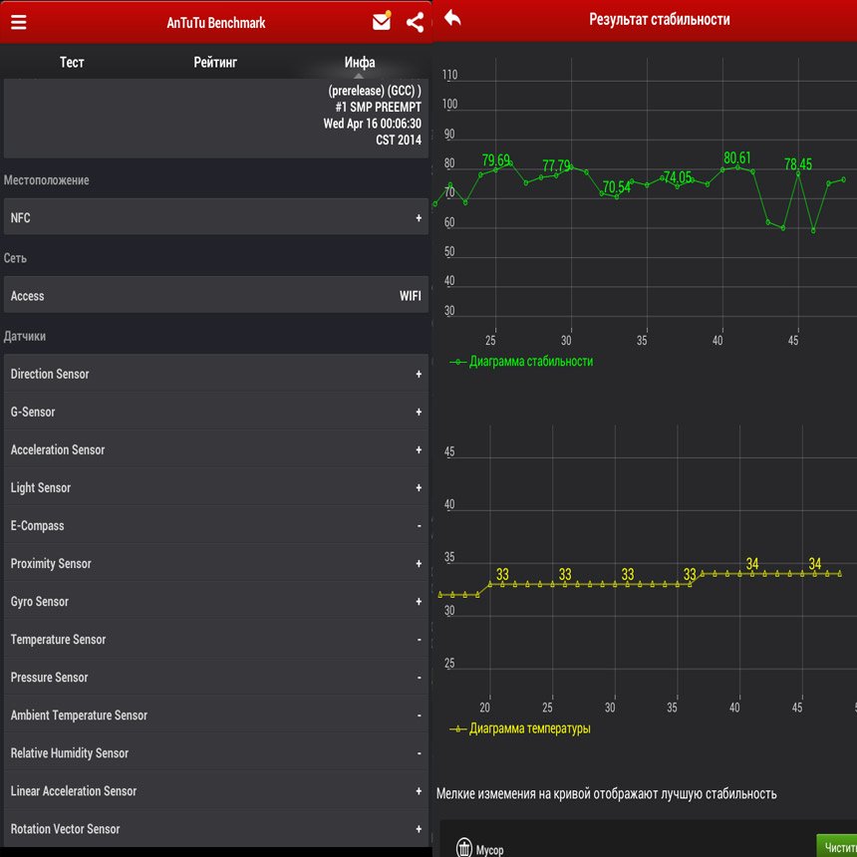Viewport: 857px width, 857px height.
Task: Tap the 70.54 stability data label
Action: point(617,187)
